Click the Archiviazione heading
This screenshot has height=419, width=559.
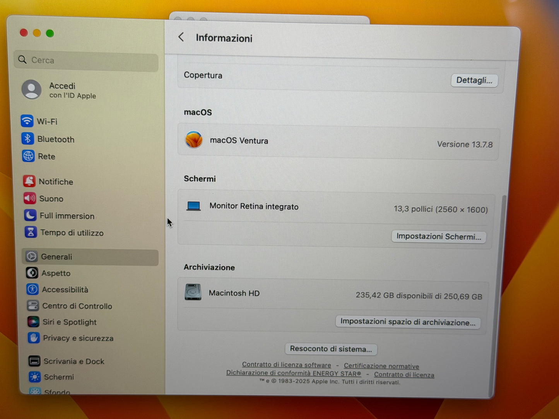[x=209, y=267]
